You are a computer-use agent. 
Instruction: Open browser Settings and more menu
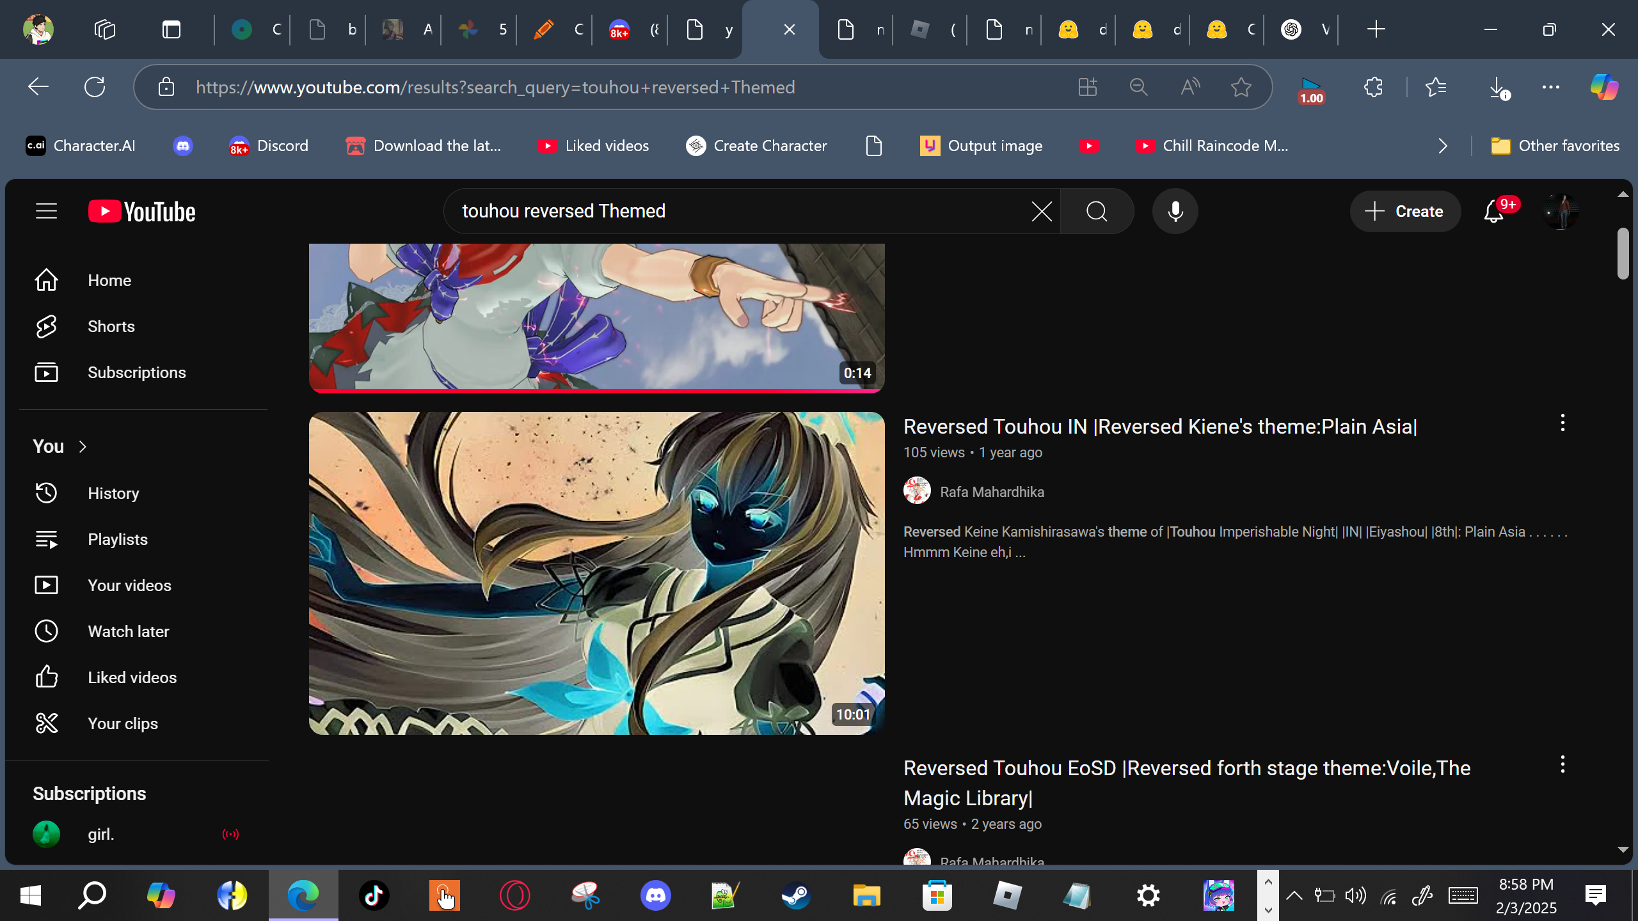pos(1551,87)
